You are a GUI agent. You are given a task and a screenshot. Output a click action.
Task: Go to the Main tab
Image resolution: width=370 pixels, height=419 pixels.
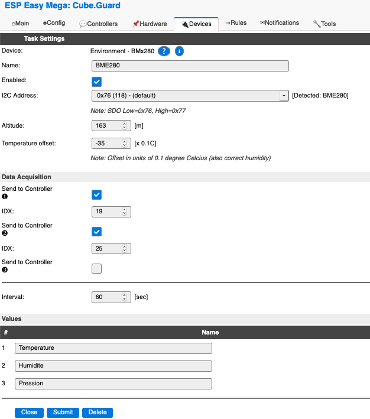(x=21, y=23)
